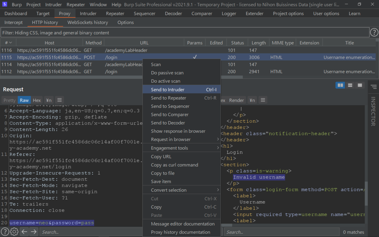The image size is (379, 237).
Task: Open the Project options tab
Action: (288, 14)
